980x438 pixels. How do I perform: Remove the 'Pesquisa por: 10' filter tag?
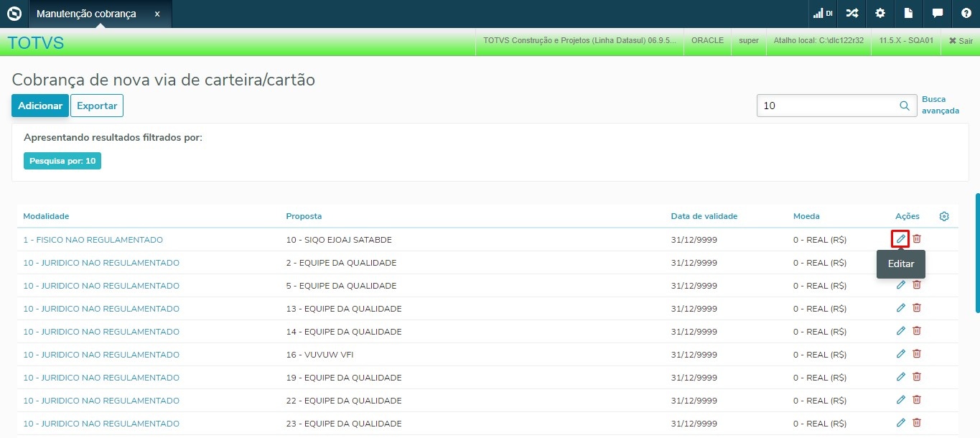pyautogui.click(x=62, y=161)
